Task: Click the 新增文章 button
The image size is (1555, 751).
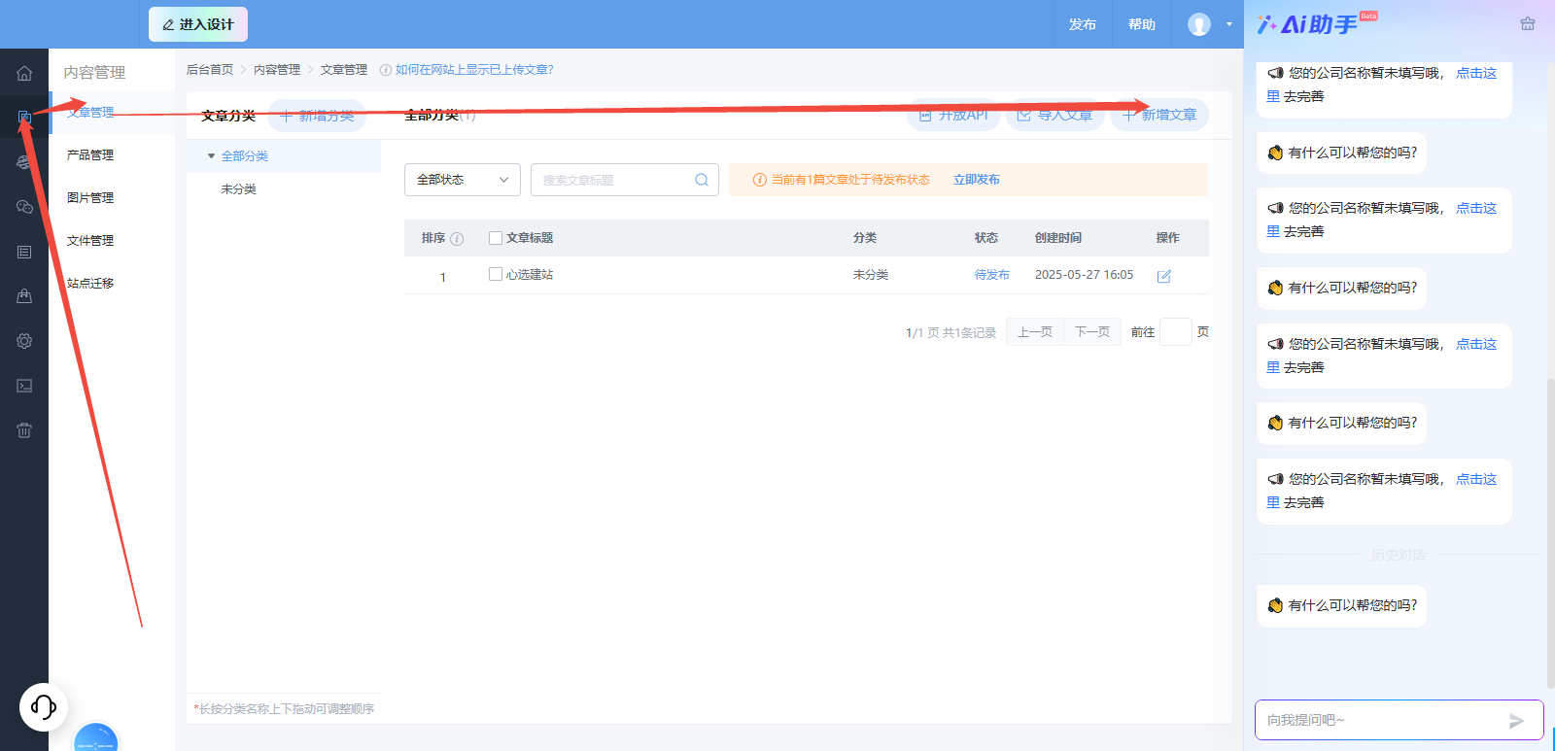Action: [x=1159, y=115]
